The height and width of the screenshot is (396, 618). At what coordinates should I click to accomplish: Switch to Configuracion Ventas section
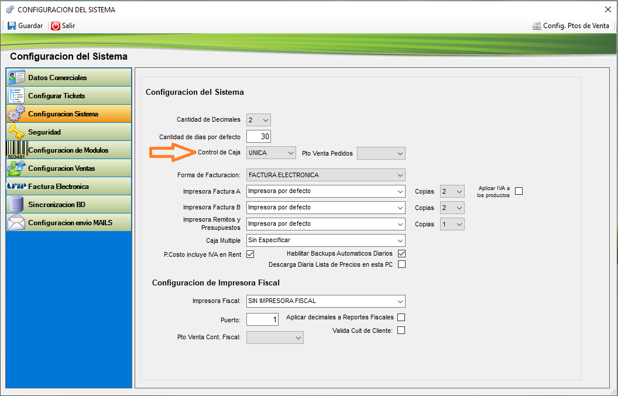click(x=61, y=168)
